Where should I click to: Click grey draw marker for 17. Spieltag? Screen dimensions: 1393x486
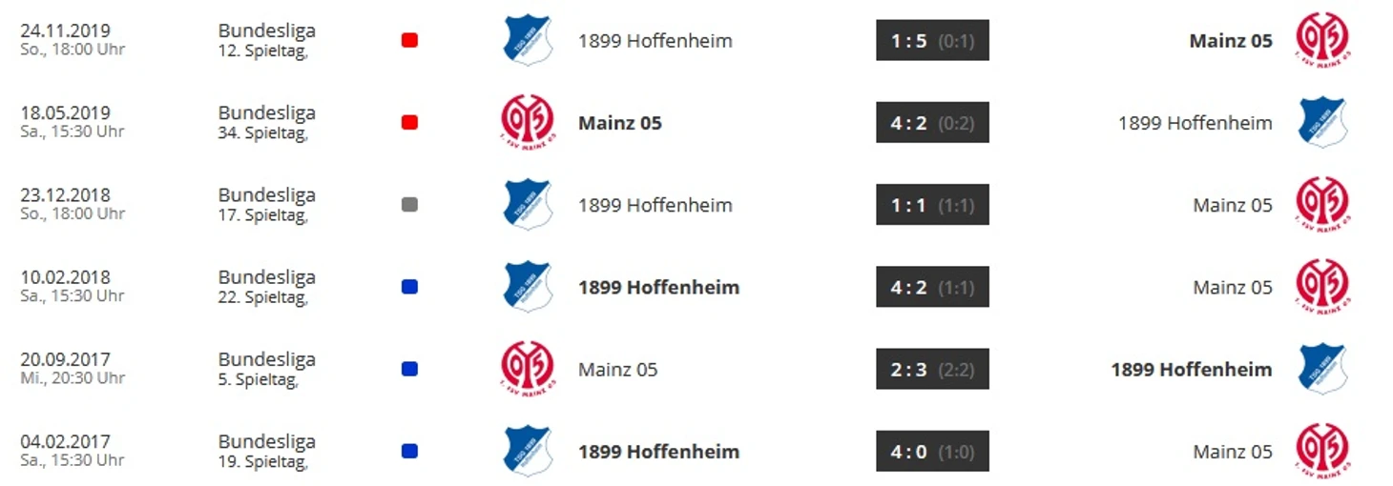click(x=409, y=204)
